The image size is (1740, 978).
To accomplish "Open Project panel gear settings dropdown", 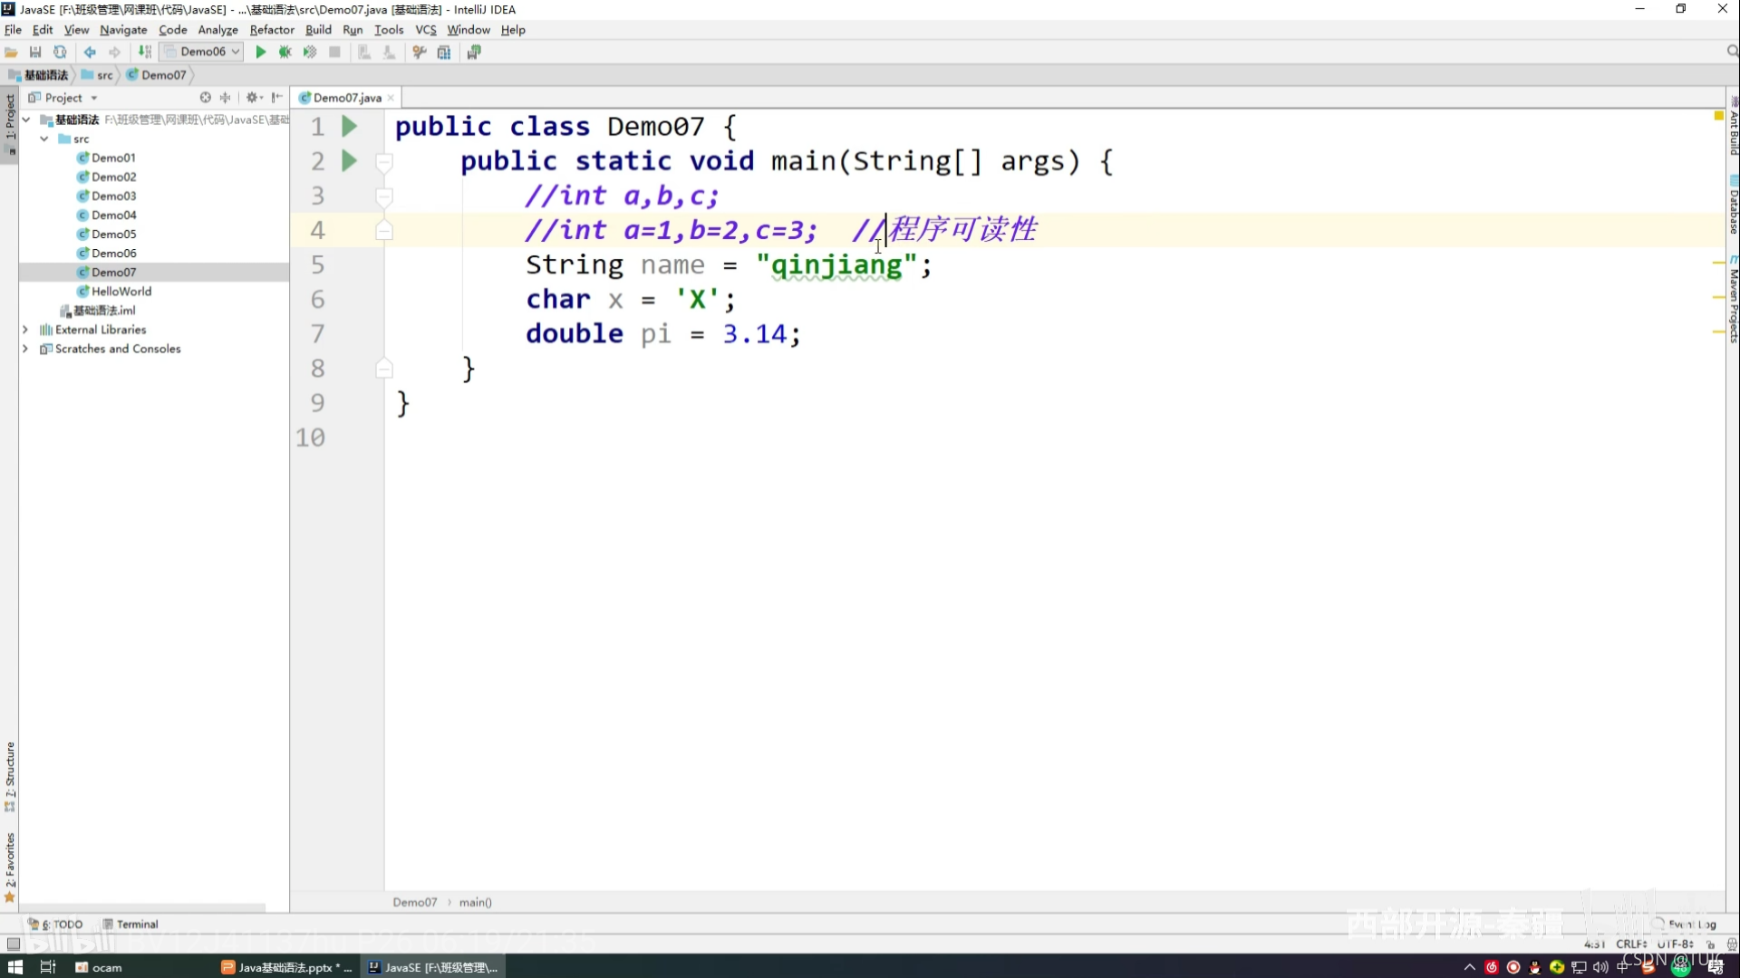I will [255, 98].
